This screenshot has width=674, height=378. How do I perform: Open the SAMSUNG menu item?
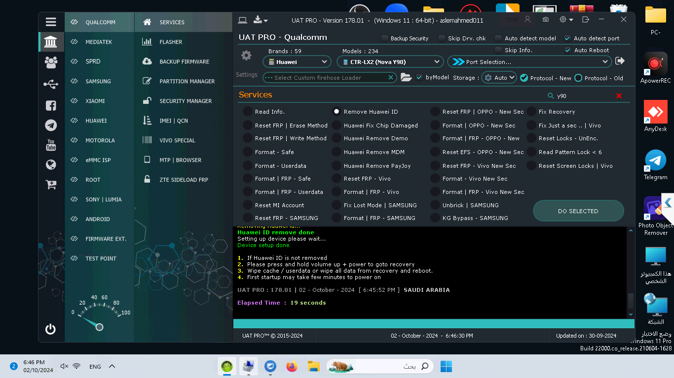coord(99,81)
